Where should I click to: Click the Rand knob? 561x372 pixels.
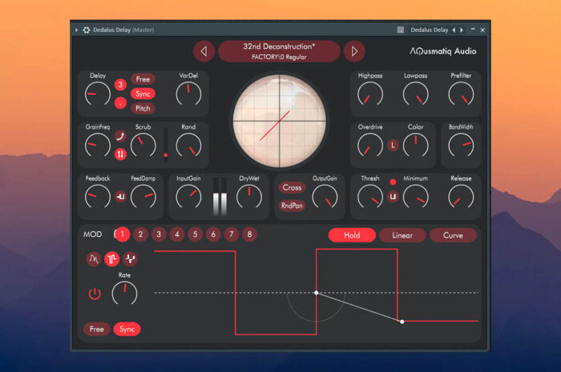tap(188, 145)
